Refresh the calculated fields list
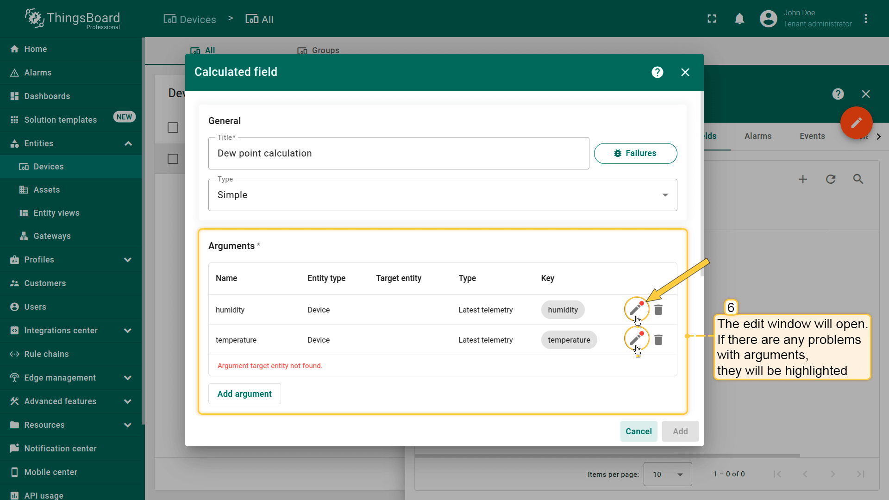889x500 pixels. 831,179
